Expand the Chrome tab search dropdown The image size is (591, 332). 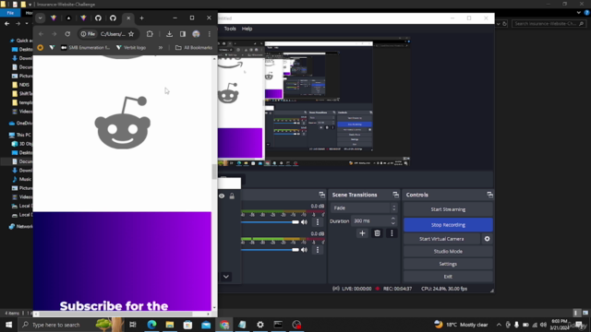coord(40,18)
